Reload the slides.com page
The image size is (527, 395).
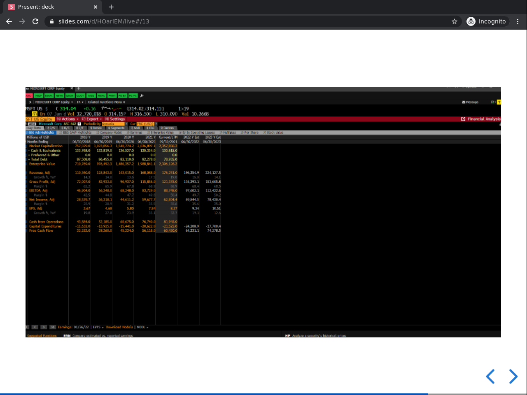(x=35, y=21)
